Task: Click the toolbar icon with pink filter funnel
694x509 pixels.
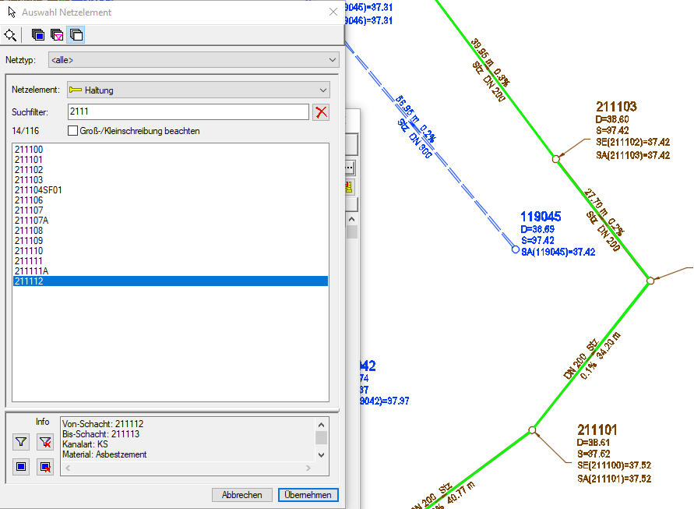Action: (57, 34)
